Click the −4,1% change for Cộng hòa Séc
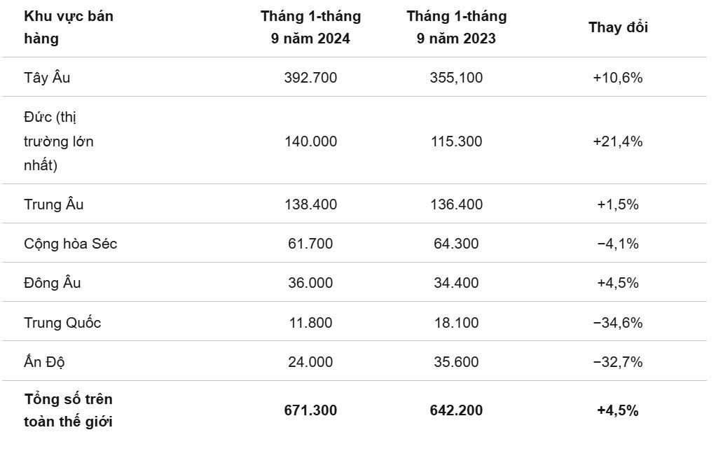This screenshot has width=716, height=451. pyautogui.click(x=618, y=244)
